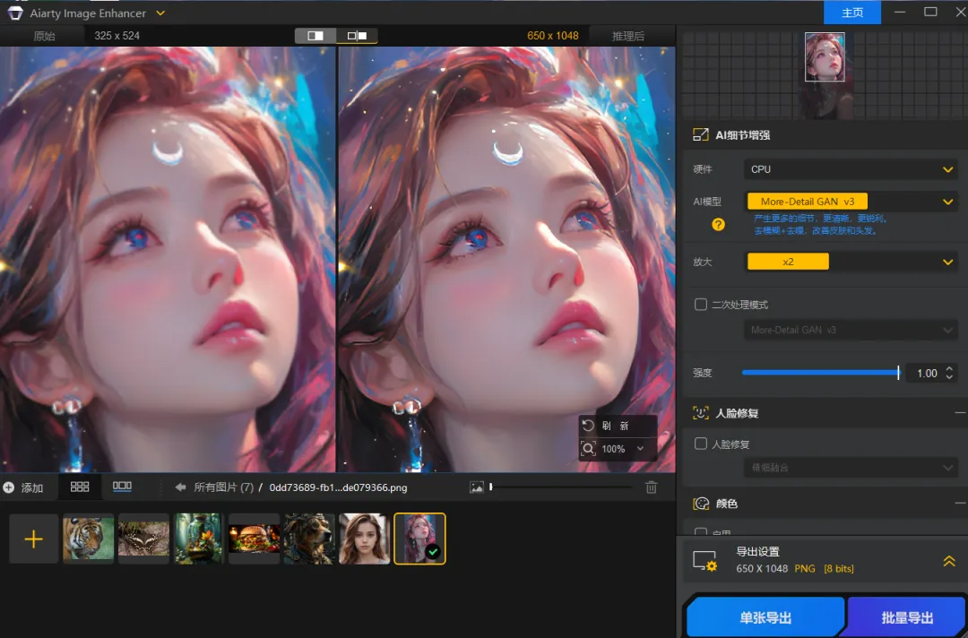
Task: Enable the 人脸修复 checkbox
Action: pyautogui.click(x=701, y=444)
